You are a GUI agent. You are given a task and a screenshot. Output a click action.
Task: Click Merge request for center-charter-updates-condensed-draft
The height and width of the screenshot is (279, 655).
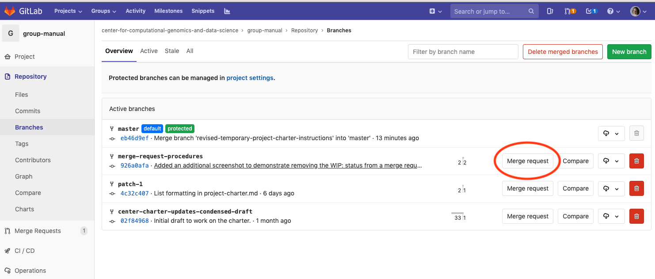tap(528, 216)
